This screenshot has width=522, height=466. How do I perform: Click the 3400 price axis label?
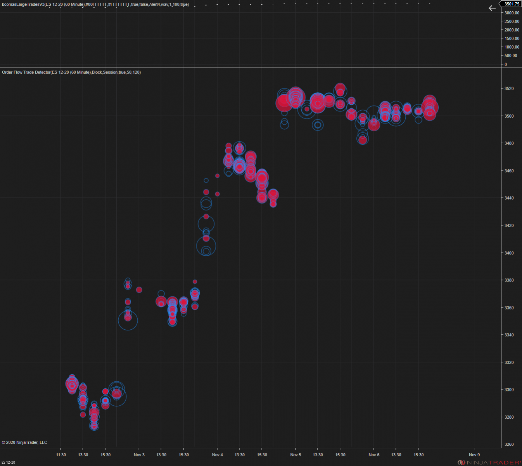coord(509,253)
